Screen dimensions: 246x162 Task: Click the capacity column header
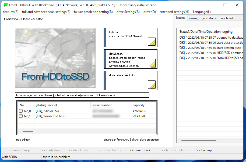(143, 105)
